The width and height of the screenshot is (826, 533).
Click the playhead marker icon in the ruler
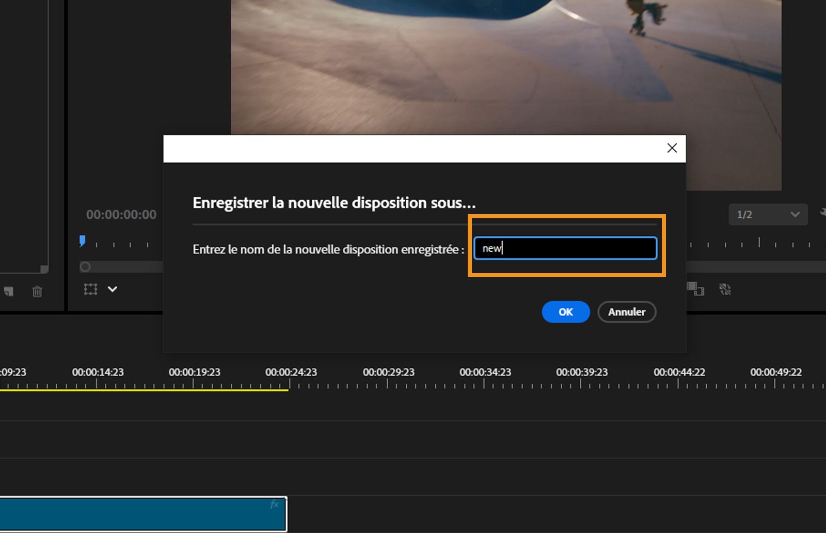(x=82, y=241)
